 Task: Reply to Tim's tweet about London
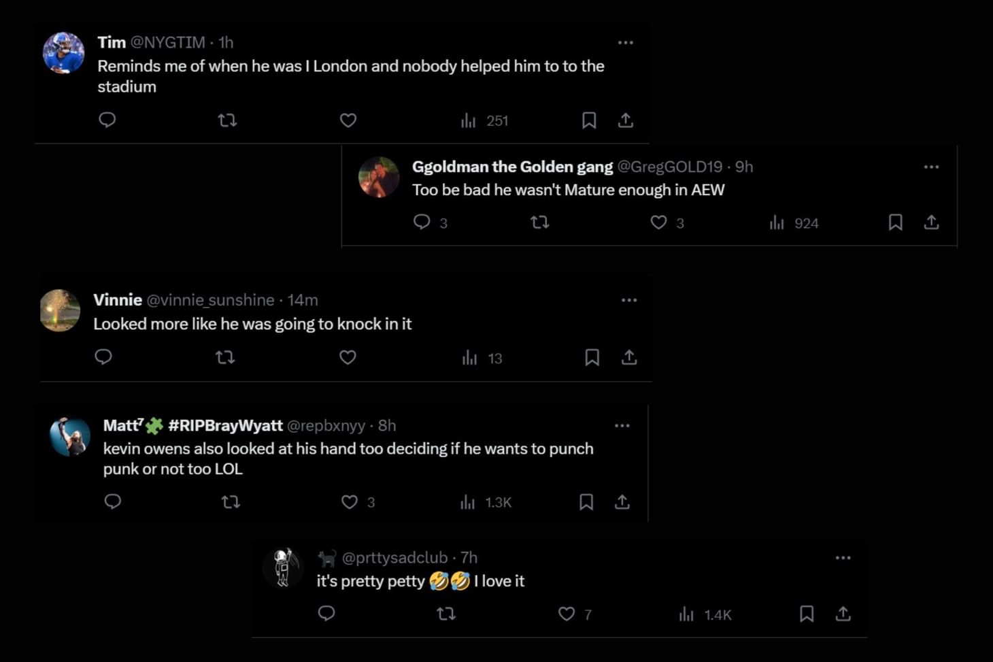click(x=107, y=120)
